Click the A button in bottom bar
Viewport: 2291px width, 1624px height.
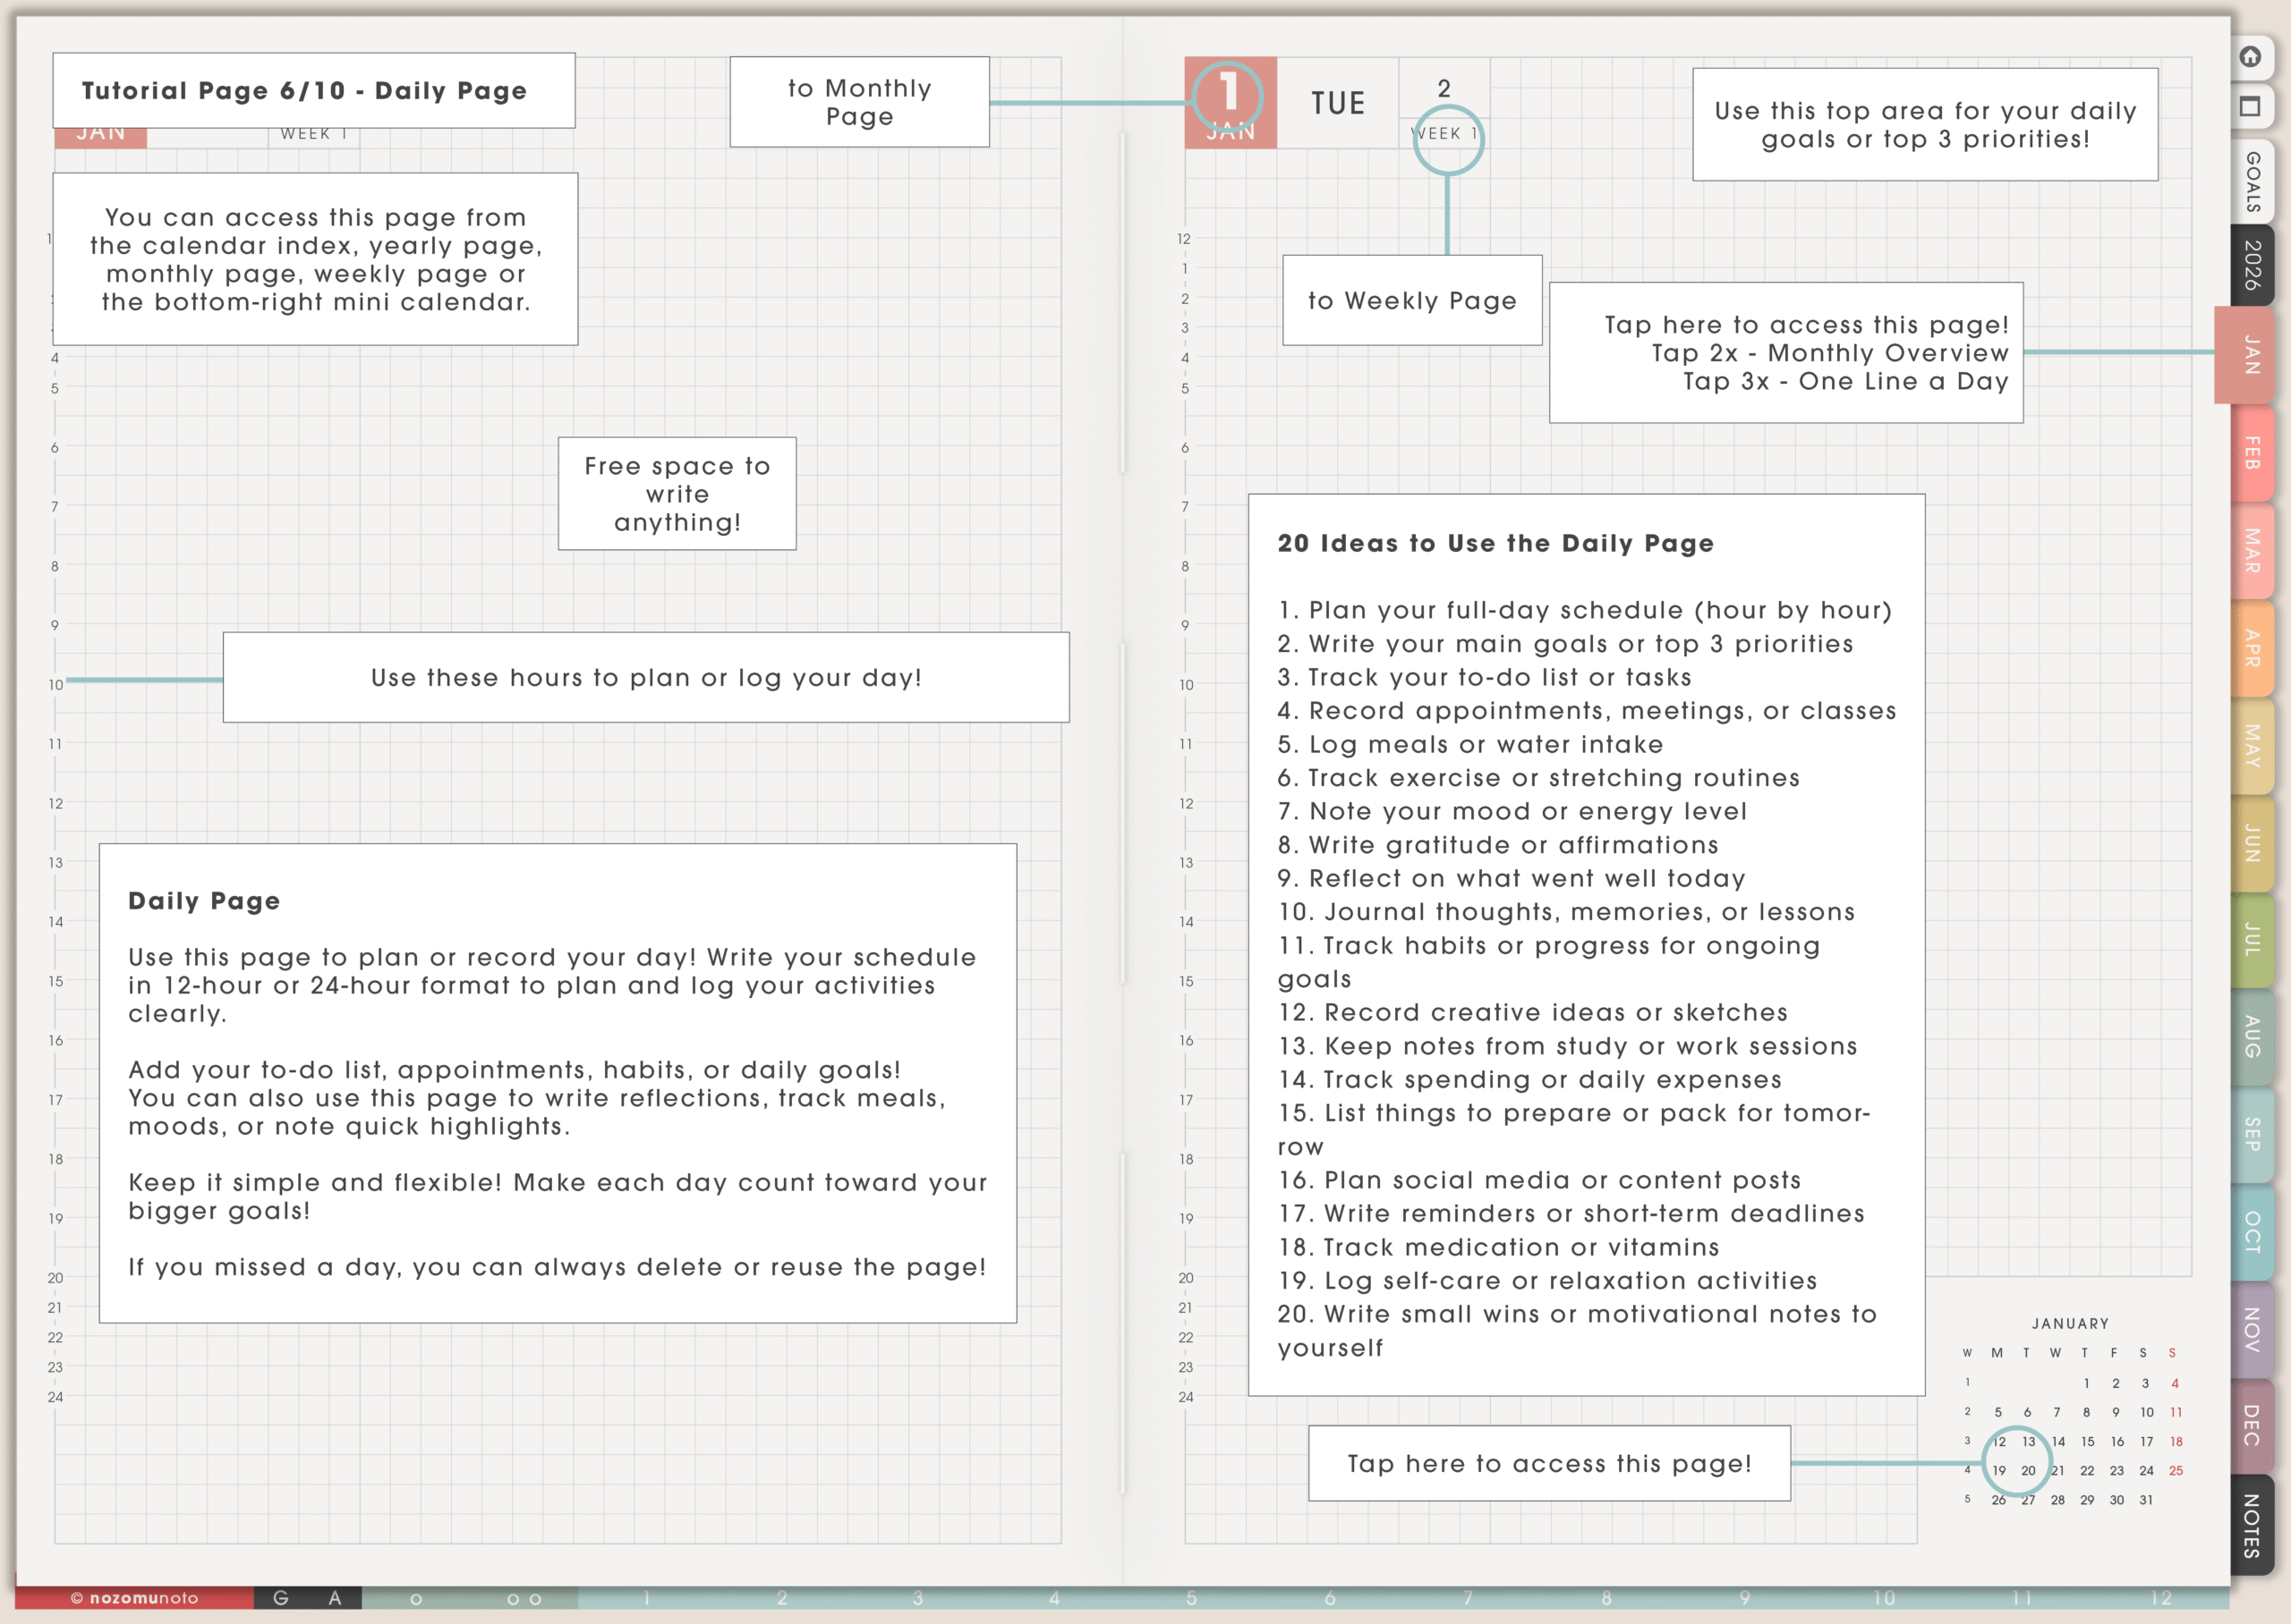click(x=335, y=1598)
